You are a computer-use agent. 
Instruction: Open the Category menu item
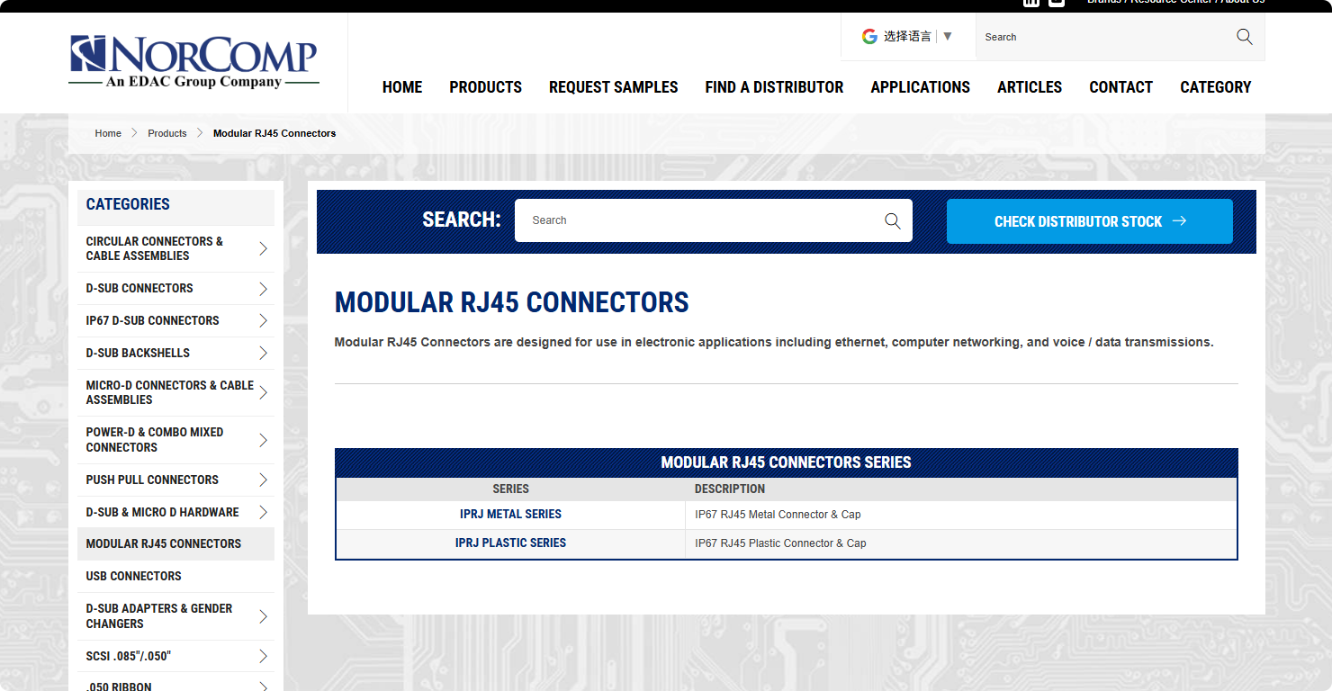pyautogui.click(x=1216, y=87)
